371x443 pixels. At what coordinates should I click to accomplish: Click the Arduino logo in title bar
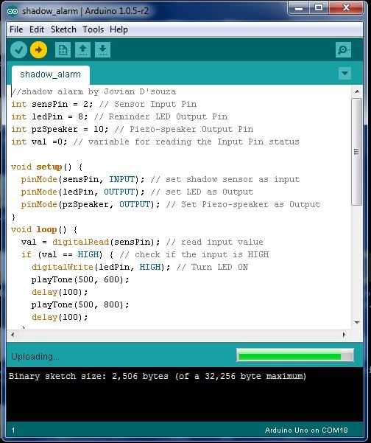click(x=13, y=11)
